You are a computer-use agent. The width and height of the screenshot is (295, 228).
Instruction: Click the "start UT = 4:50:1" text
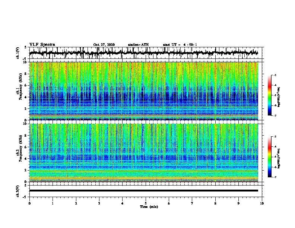tap(180, 45)
